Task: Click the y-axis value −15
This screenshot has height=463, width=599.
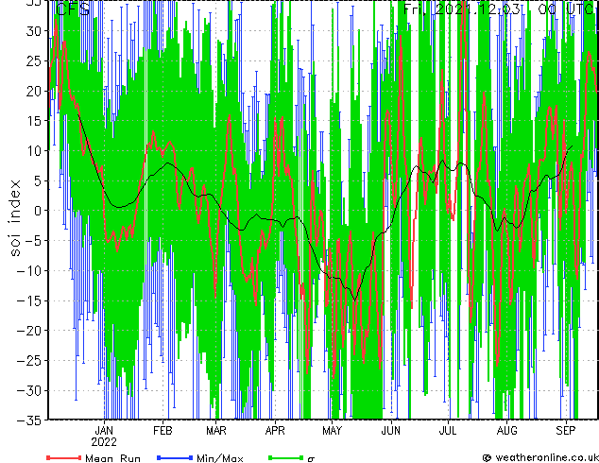Action: [29, 300]
